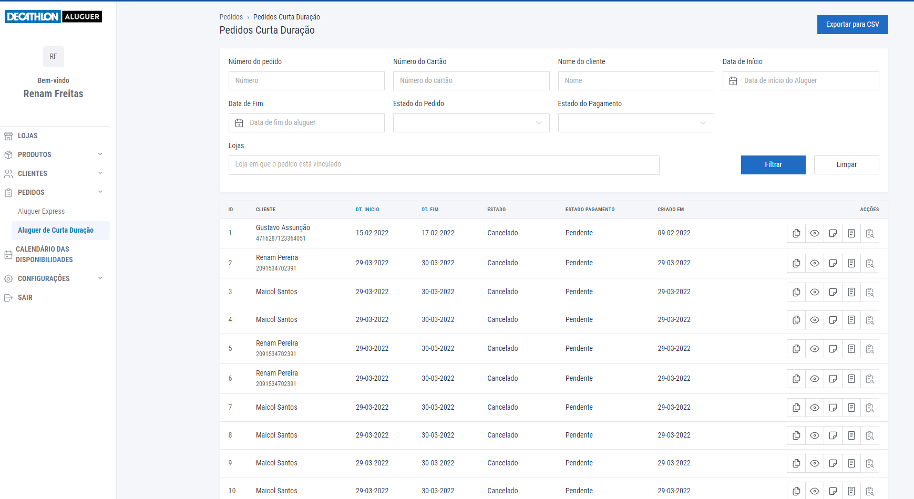Click the eye view icon for order 1
This screenshot has width=914, height=499.
point(815,233)
